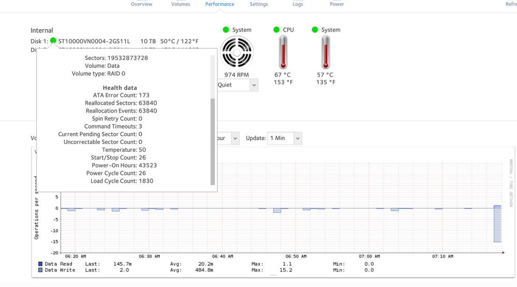Click the Data Read Last value 145.7m
The width and height of the screenshot is (517, 287).
[x=122, y=264]
